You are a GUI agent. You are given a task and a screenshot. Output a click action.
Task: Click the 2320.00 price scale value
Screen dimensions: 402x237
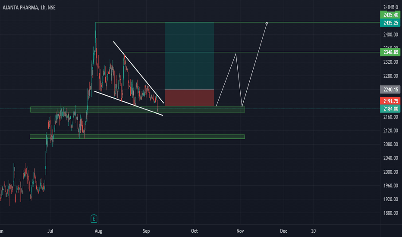[390, 62]
